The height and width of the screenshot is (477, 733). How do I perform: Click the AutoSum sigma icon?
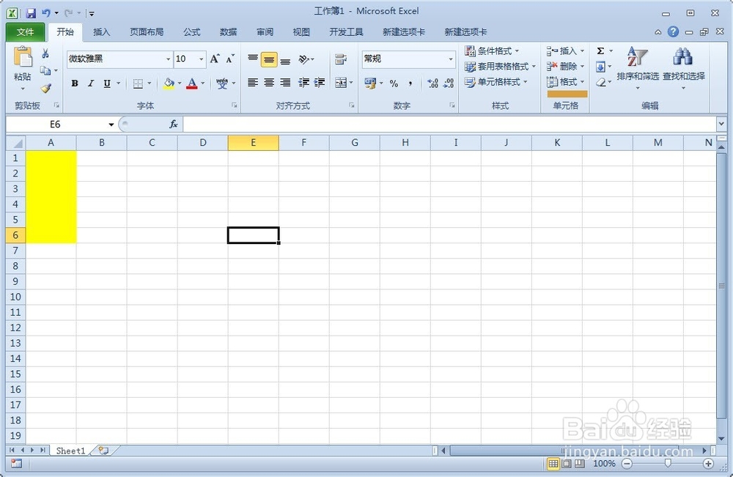click(601, 51)
